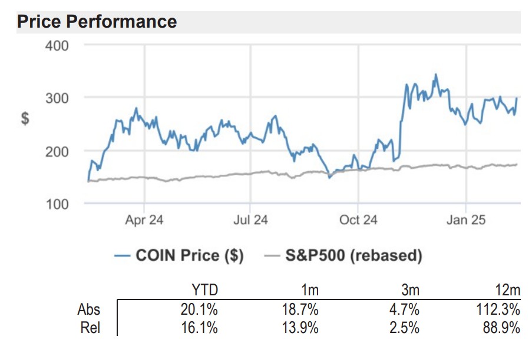Click the Price Performance chart title
532x343 pixels.
97,22
